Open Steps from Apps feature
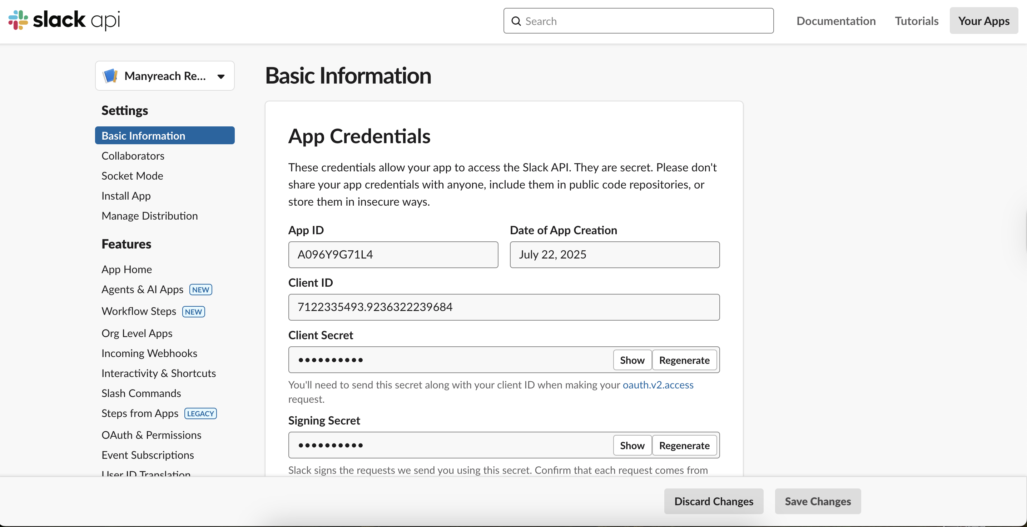Viewport: 1027px width, 527px height. (139, 413)
